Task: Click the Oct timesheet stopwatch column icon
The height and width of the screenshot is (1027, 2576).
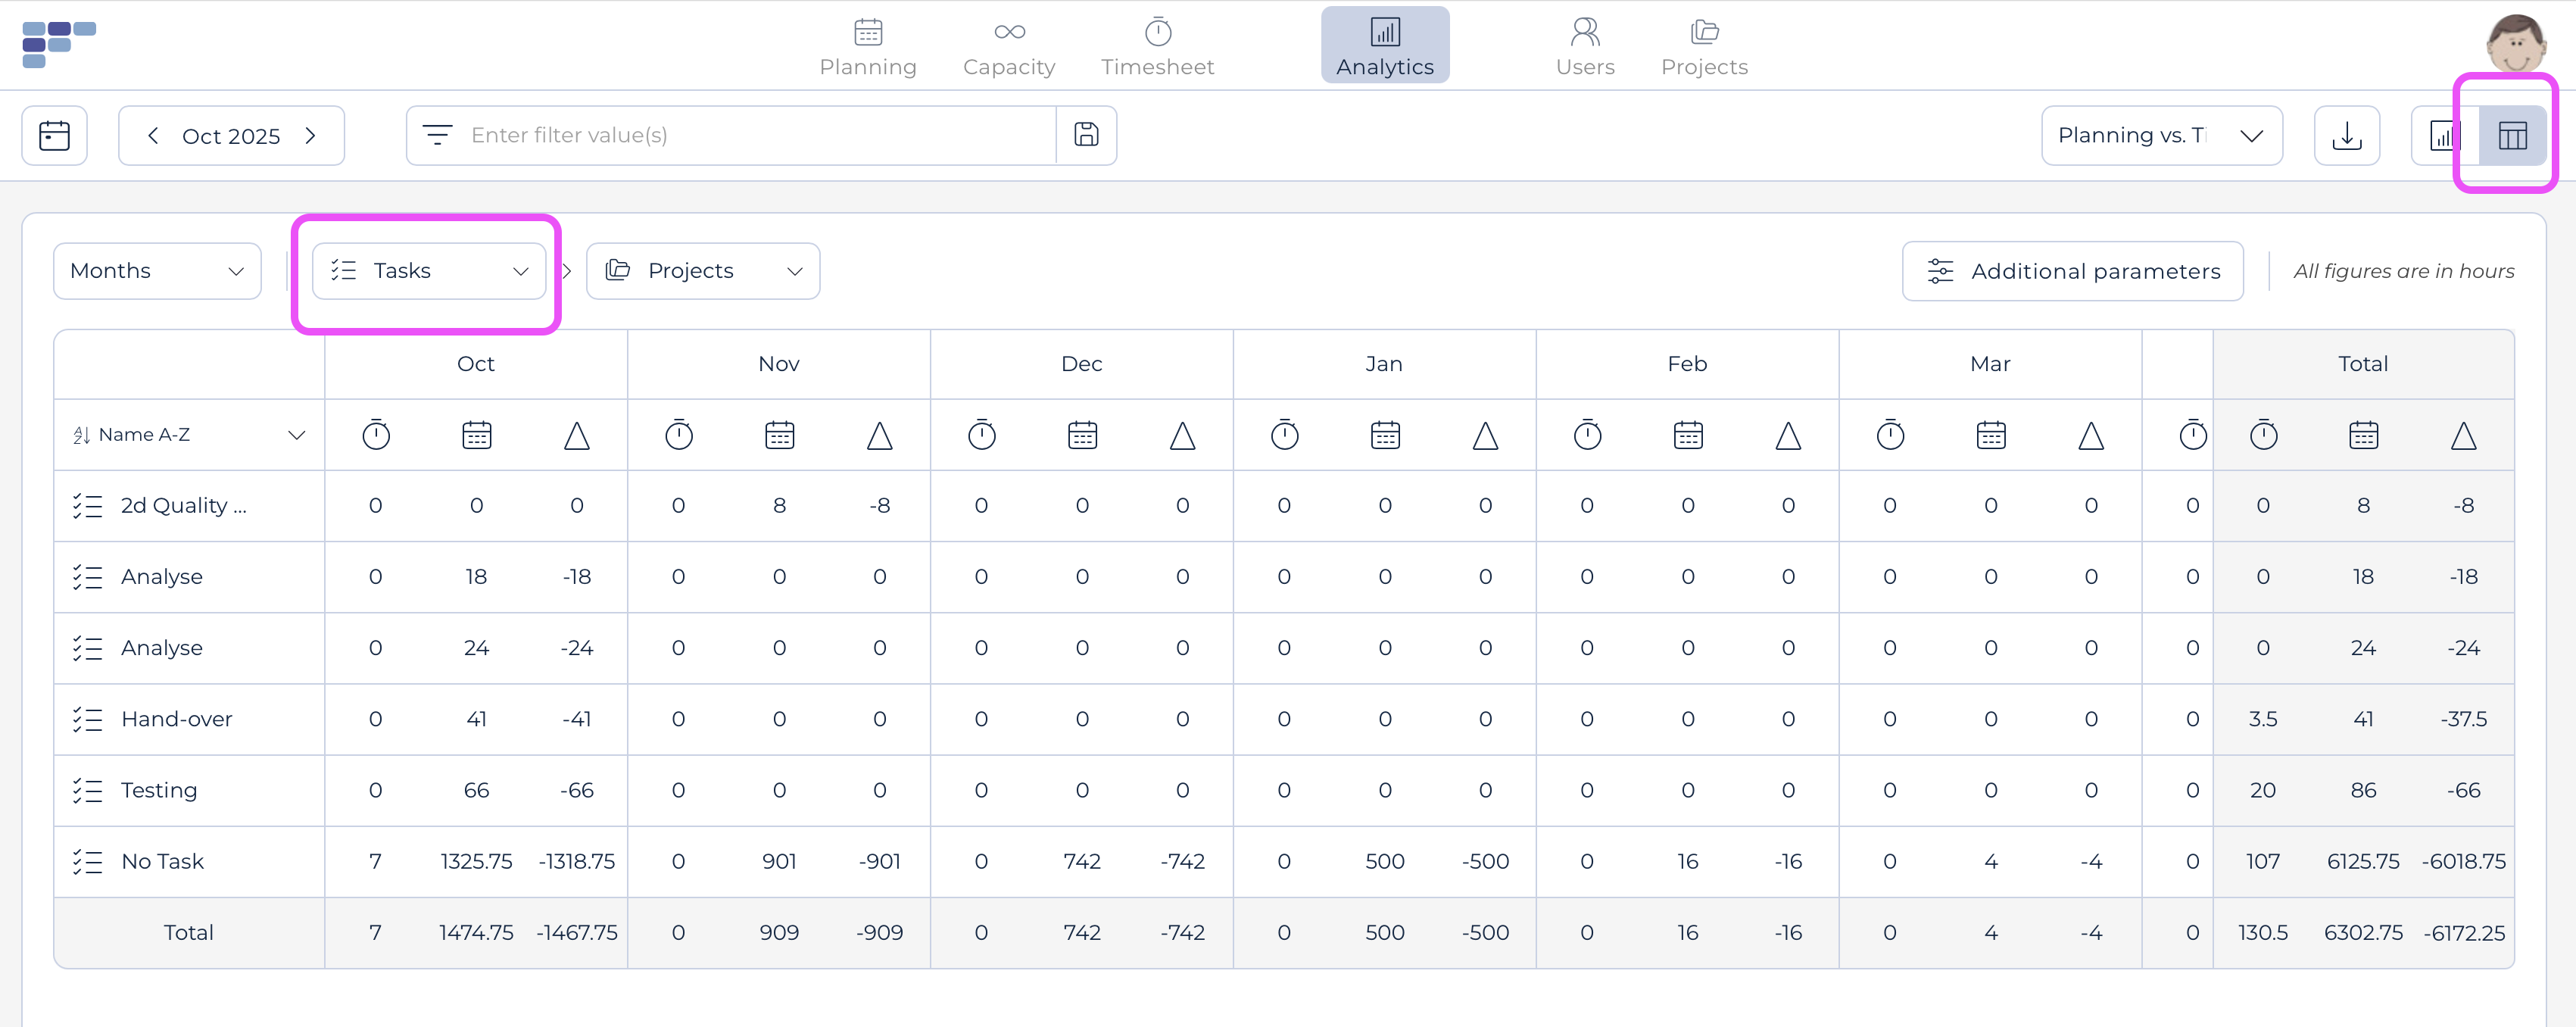Action: 376,435
